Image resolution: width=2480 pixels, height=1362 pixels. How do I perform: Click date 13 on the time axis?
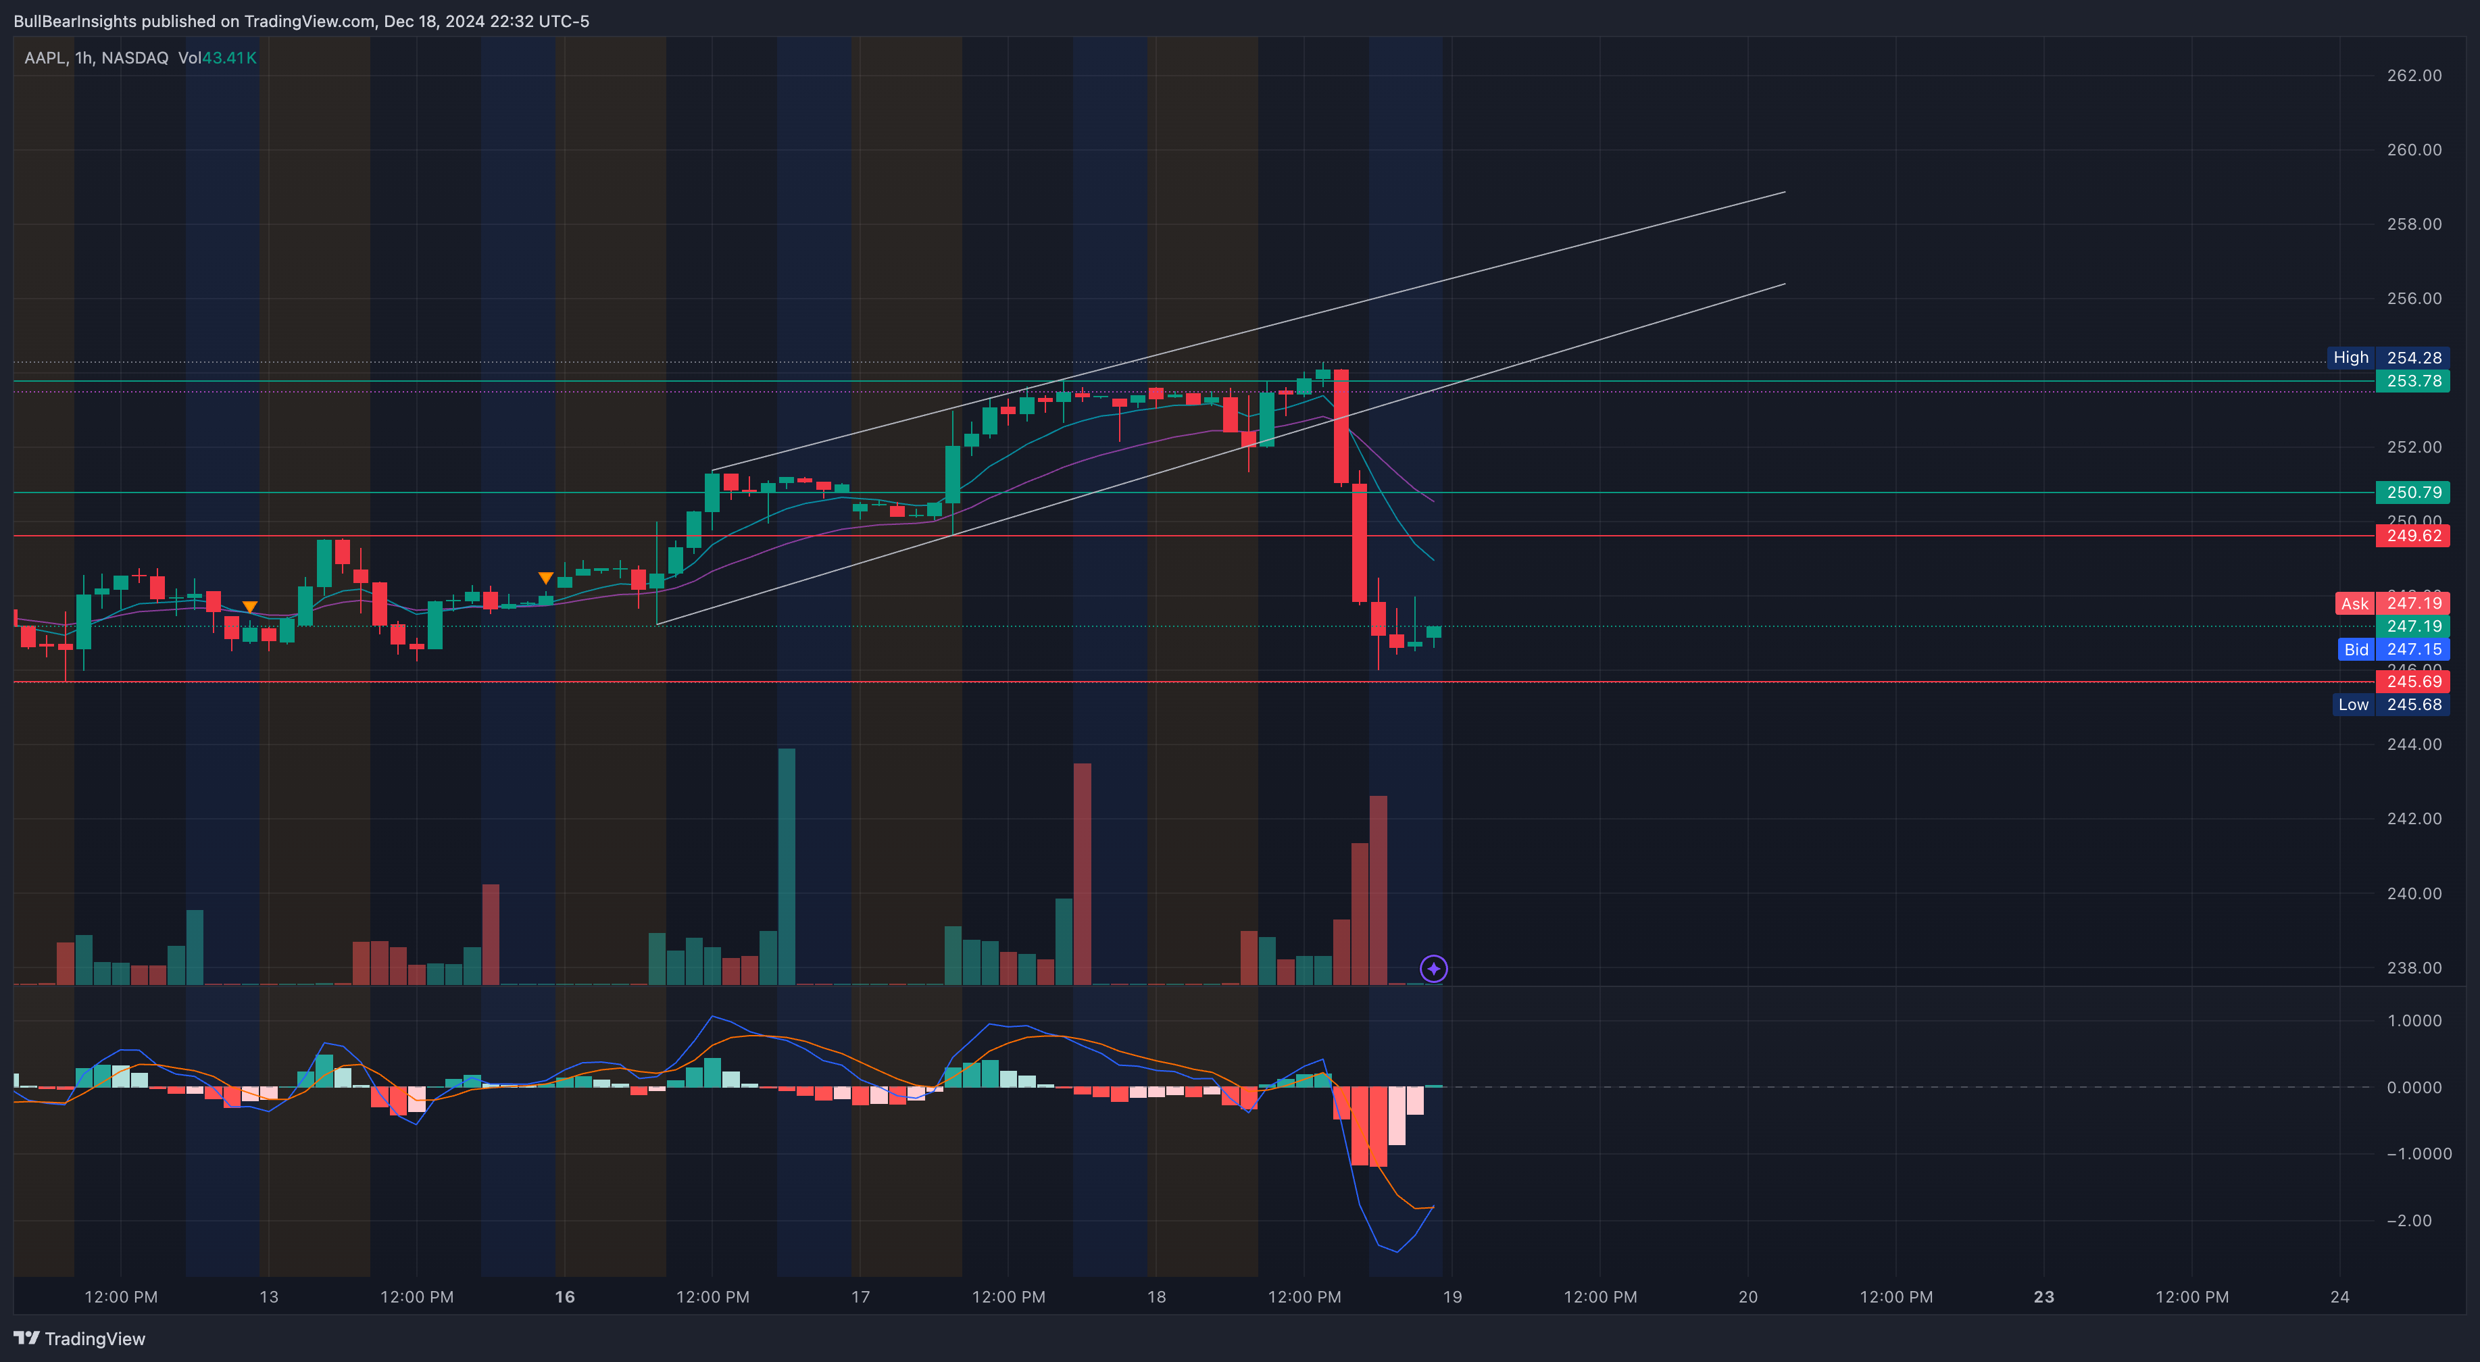tap(268, 1298)
